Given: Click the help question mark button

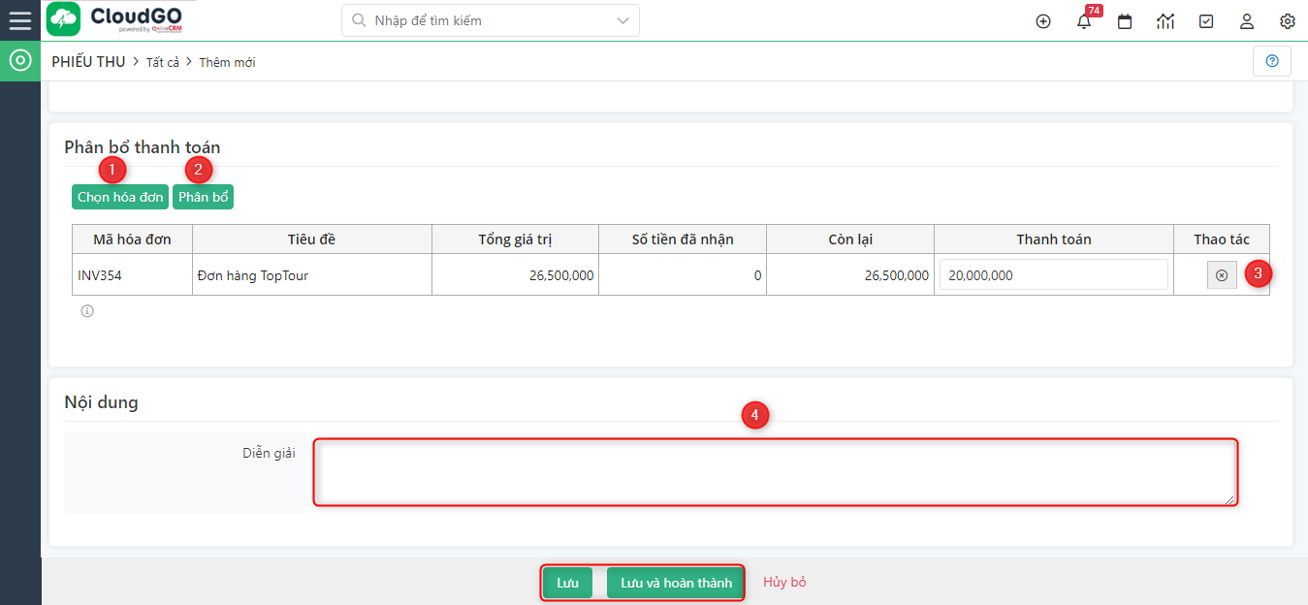Looking at the screenshot, I should (x=1272, y=61).
